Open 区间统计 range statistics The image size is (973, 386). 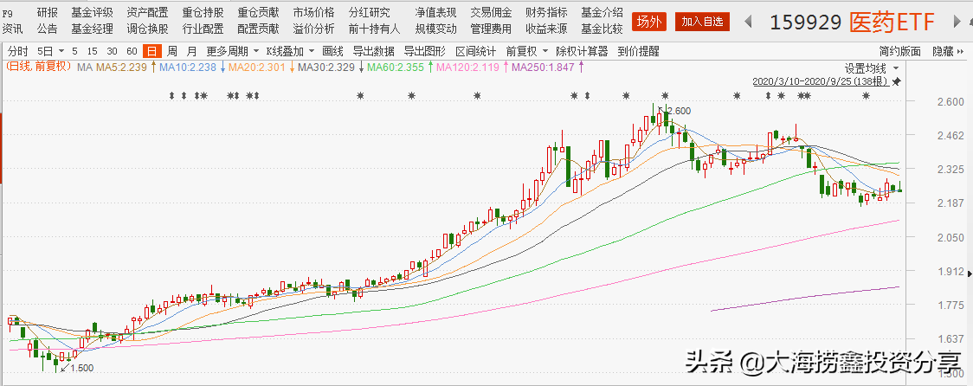tap(476, 51)
